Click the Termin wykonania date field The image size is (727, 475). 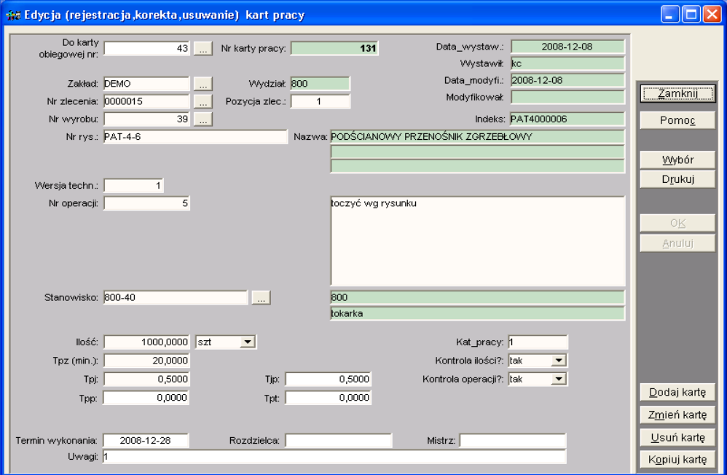click(x=146, y=441)
